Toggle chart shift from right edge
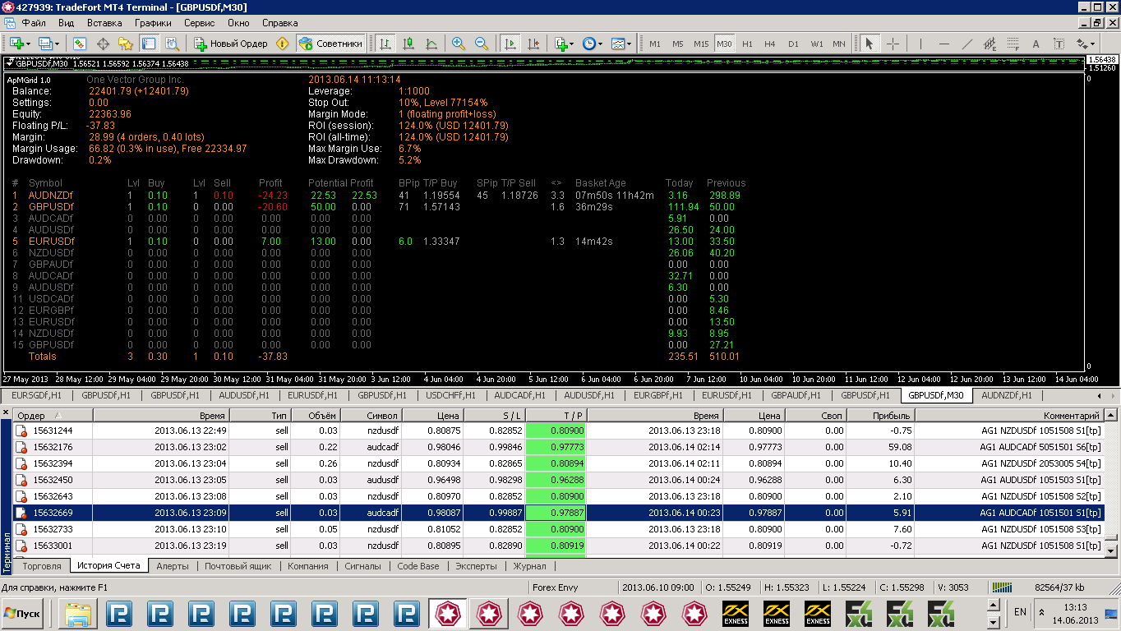1121x631 pixels. click(534, 44)
